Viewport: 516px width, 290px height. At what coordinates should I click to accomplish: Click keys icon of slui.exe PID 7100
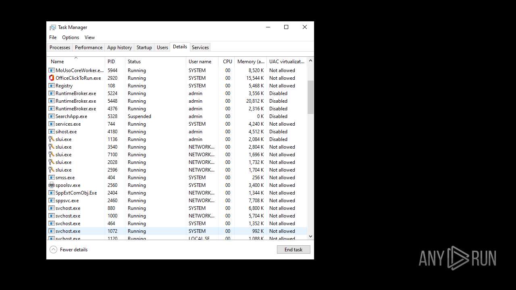[x=52, y=155]
